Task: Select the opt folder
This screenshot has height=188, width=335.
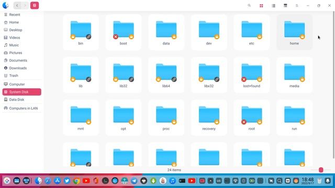Action: (x=124, y=118)
